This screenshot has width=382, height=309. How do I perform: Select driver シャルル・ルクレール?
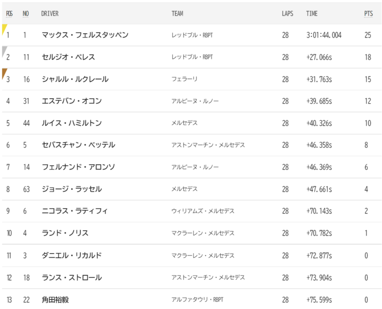75,79
